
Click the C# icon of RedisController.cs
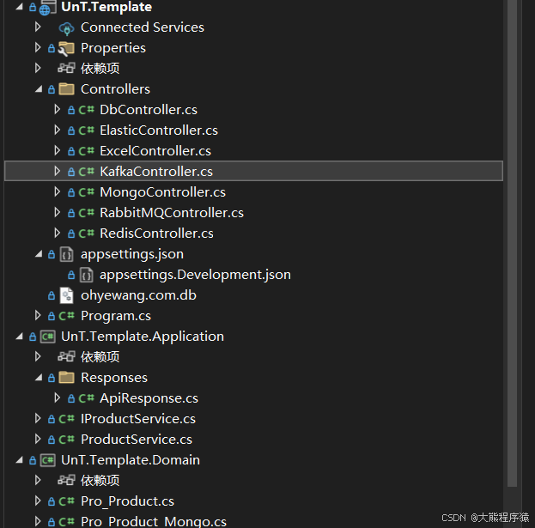(x=86, y=234)
